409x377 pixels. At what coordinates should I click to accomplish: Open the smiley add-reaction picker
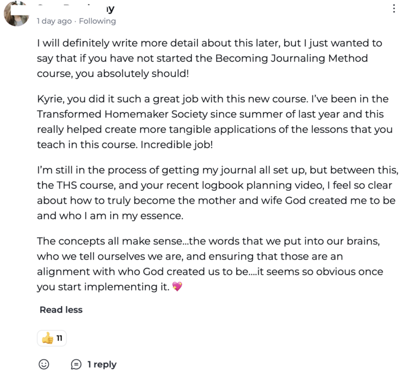44,364
